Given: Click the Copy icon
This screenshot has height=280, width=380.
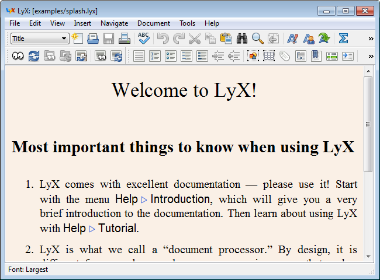Looking at the screenshot, I should tap(210, 38).
